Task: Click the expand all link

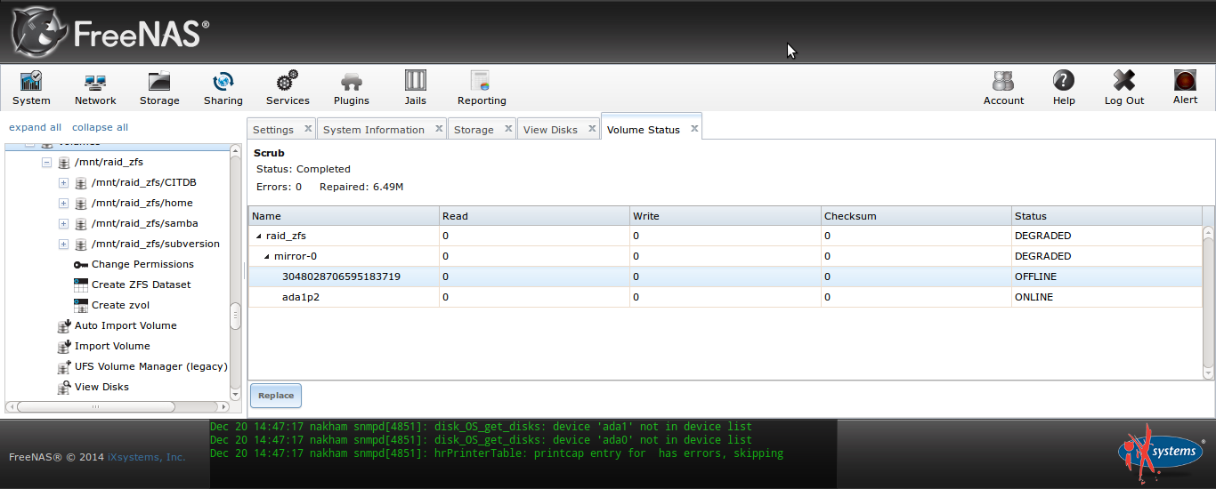Action: [x=36, y=127]
